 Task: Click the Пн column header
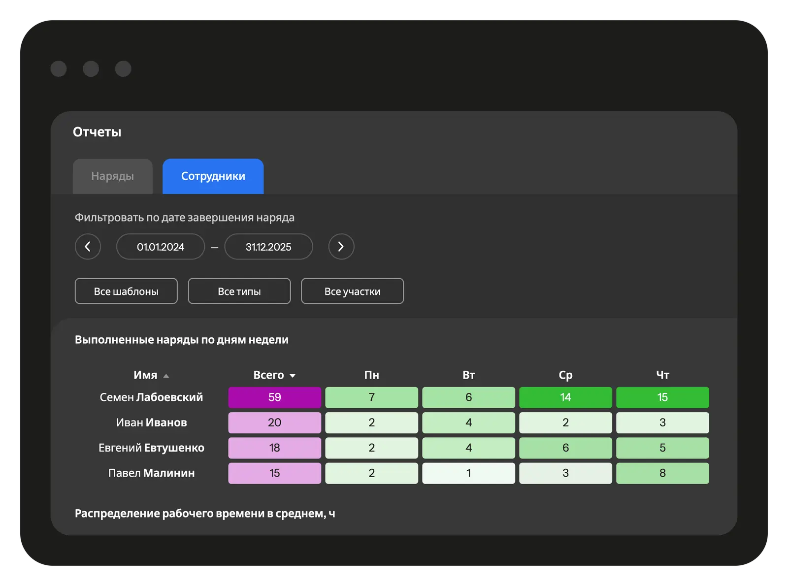pos(371,375)
